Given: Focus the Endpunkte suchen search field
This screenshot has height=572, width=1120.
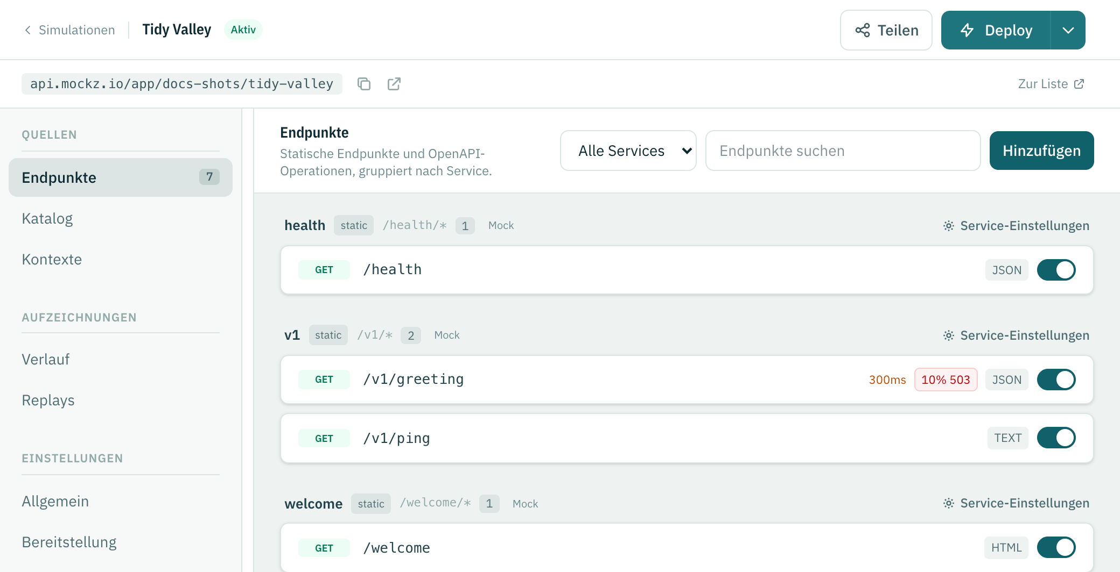Looking at the screenshot, I should coord(843,151).
